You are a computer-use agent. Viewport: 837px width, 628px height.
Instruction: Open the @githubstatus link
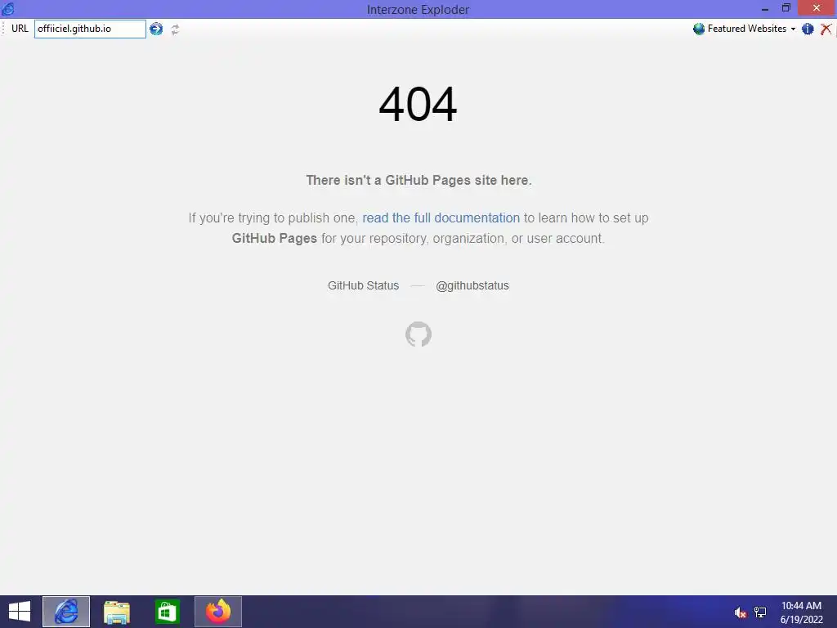tap(472, 285)
